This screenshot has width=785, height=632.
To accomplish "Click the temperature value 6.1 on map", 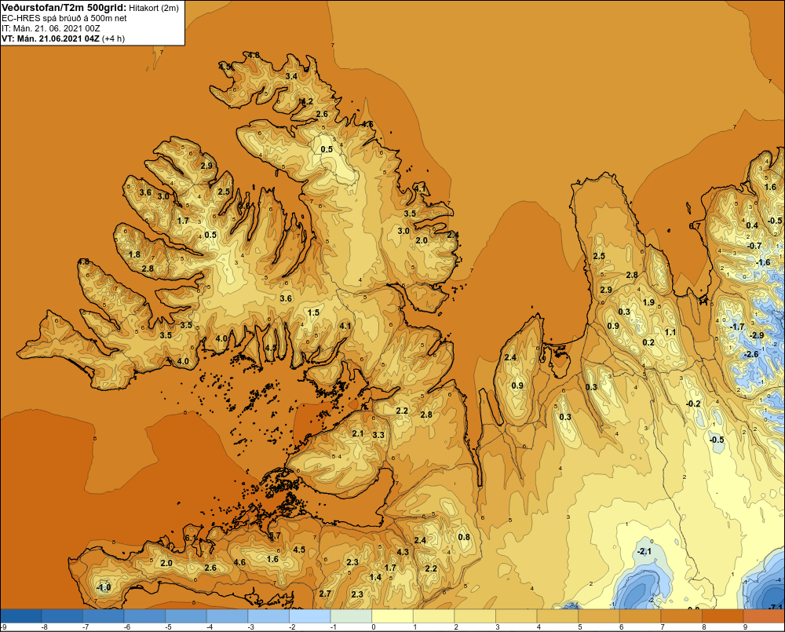I will pos(191,538).
